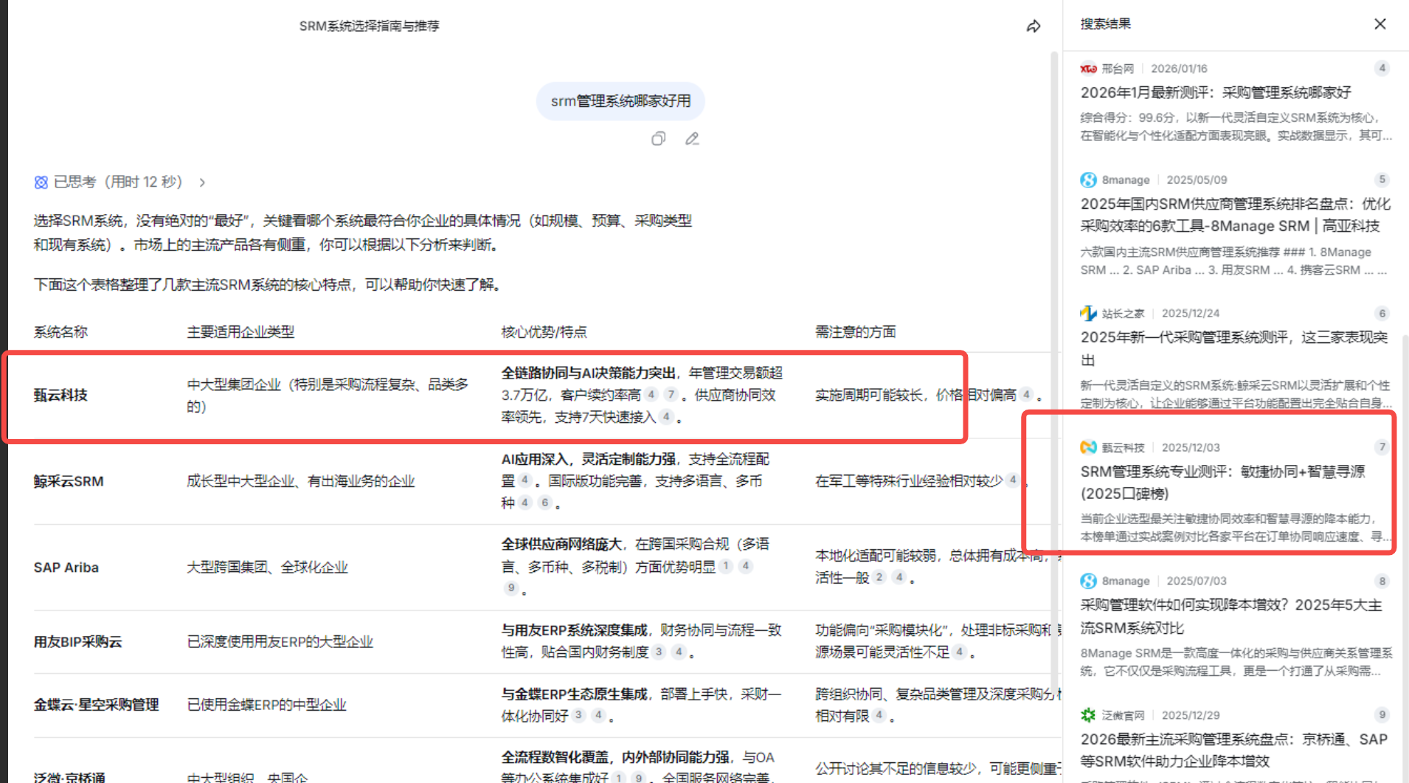Click reference badge 9 on 泛微官网 result
The image size is (1409, 783).
point(1382,714)
